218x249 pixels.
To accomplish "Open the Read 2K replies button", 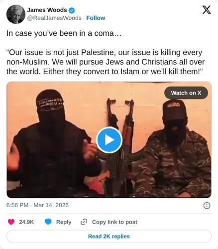I will [109, 236].
